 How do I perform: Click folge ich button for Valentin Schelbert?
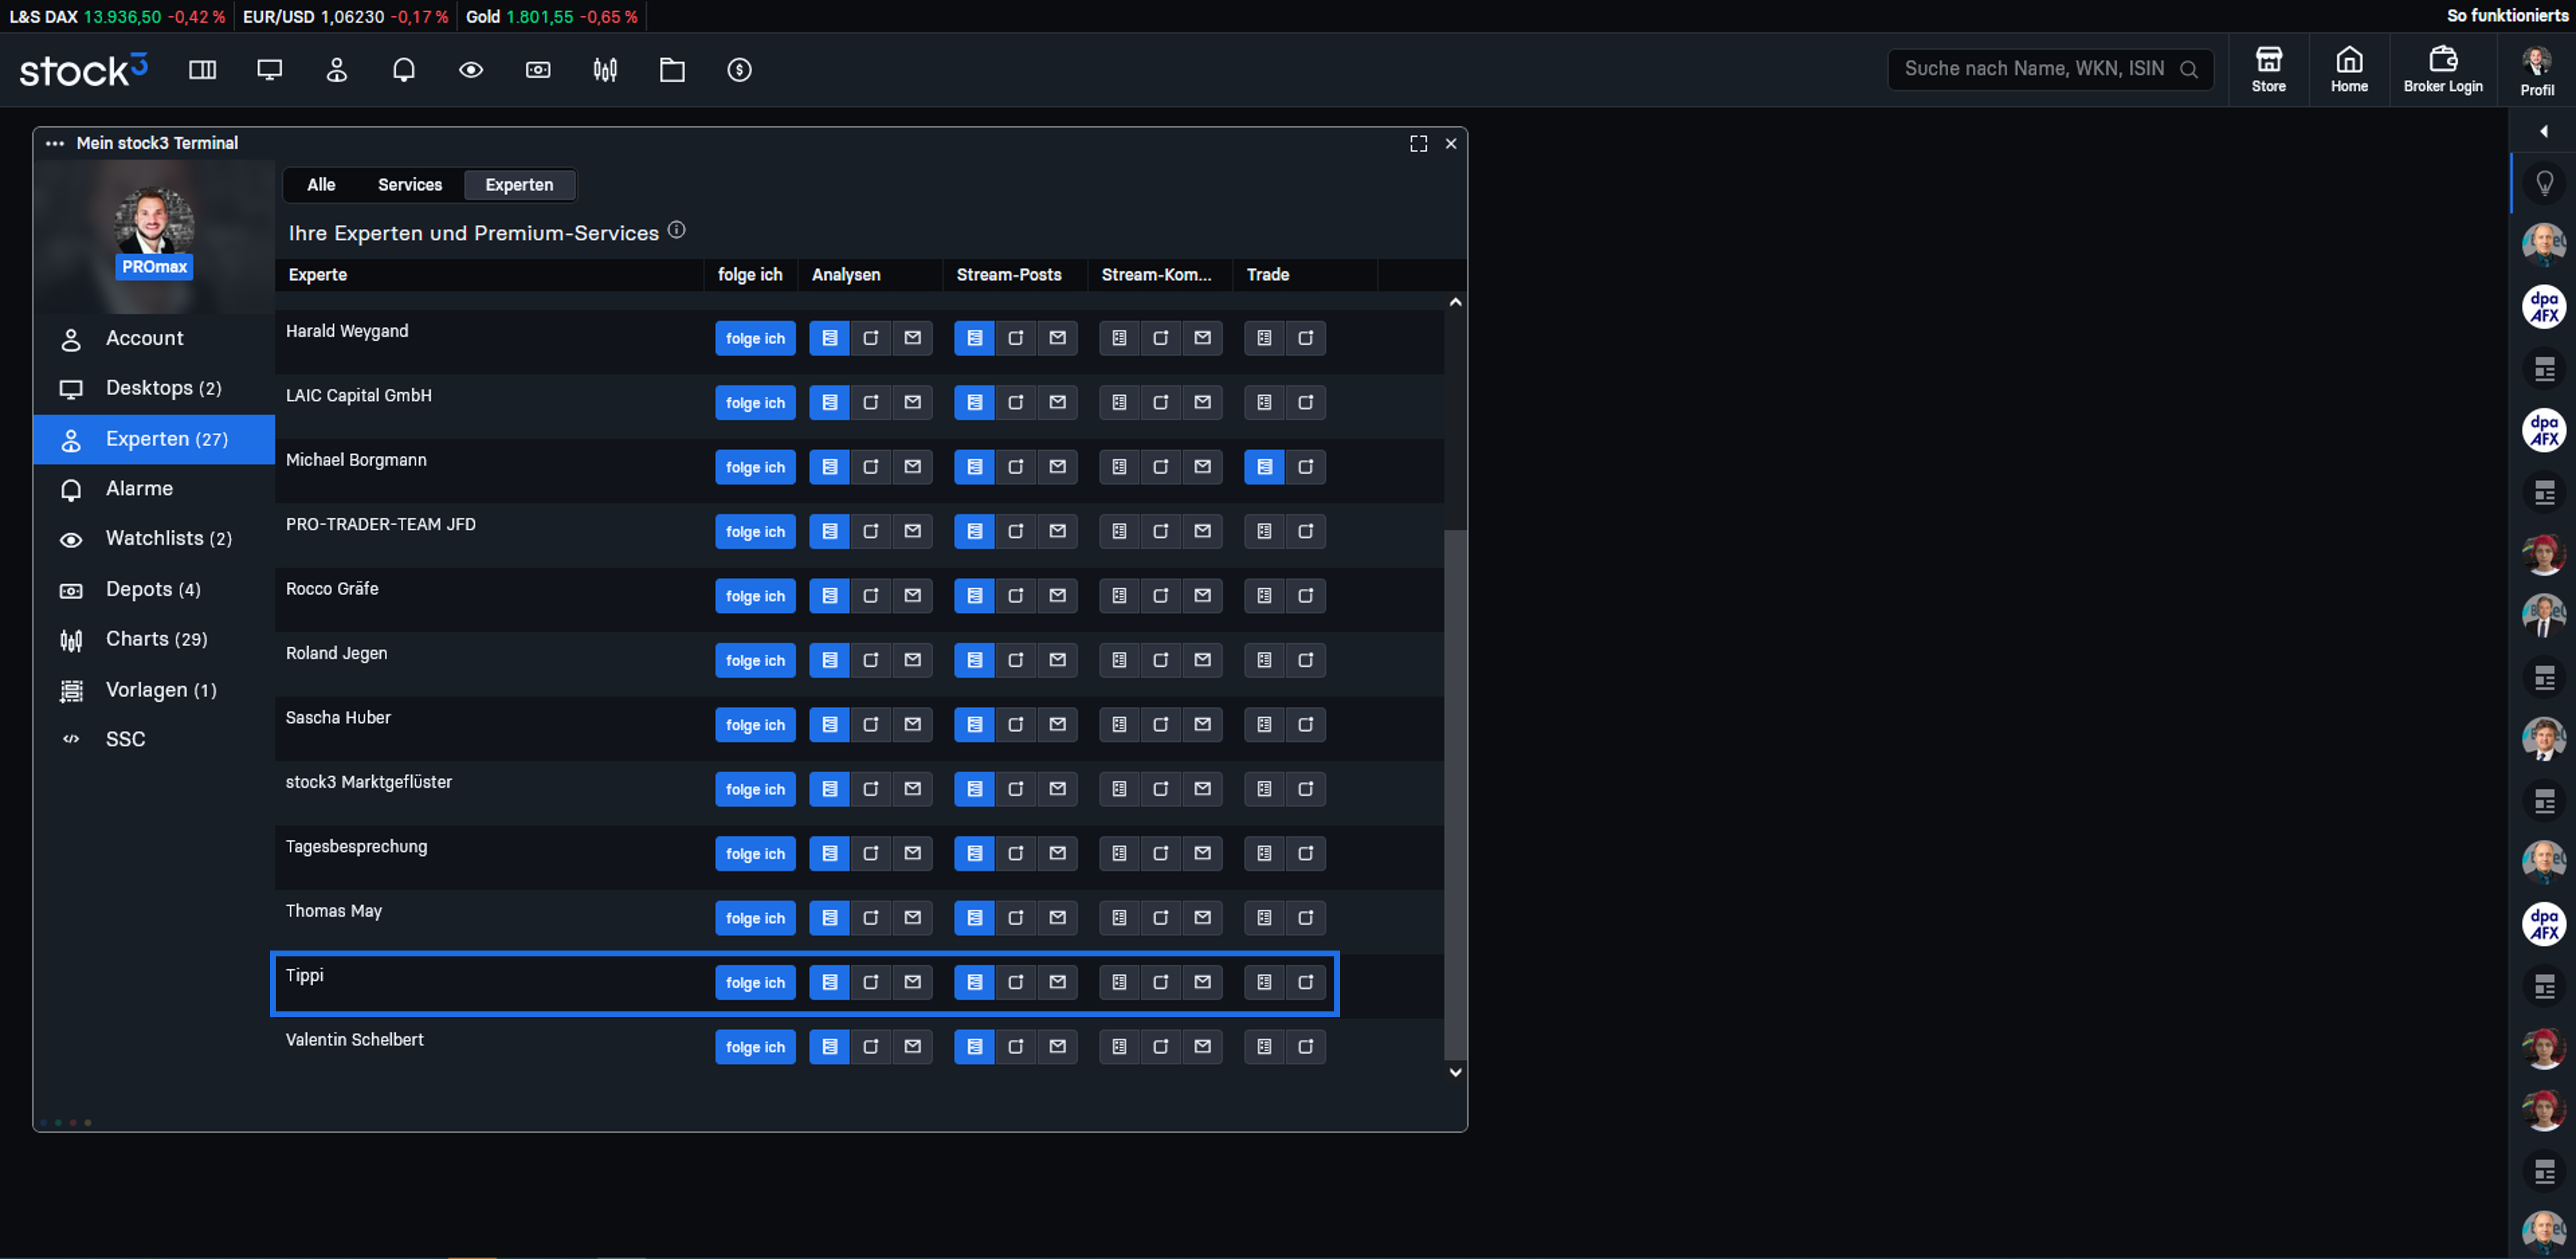(x=755, y=1047)
